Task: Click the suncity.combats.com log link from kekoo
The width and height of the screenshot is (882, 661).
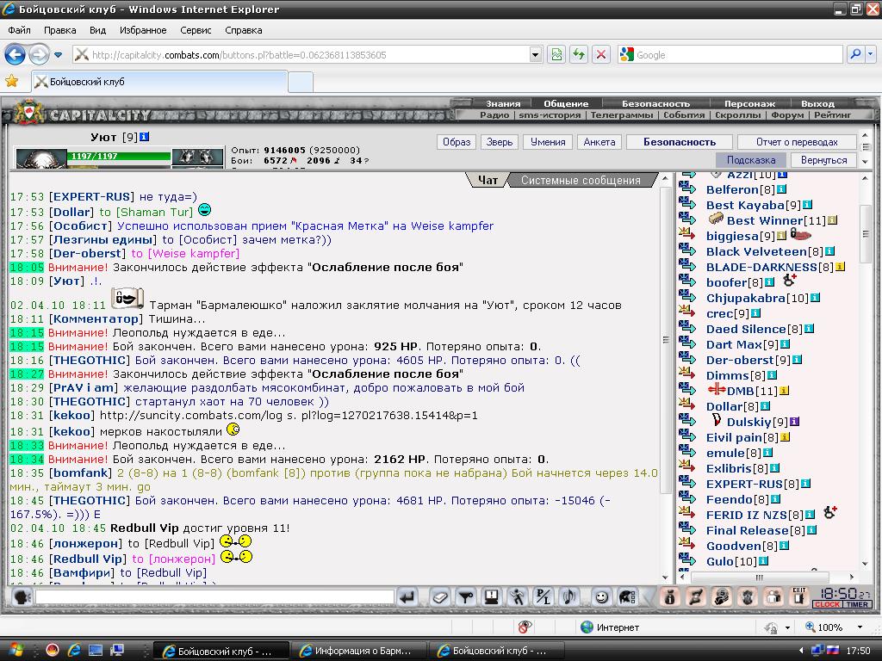Action: pos(289,416)
